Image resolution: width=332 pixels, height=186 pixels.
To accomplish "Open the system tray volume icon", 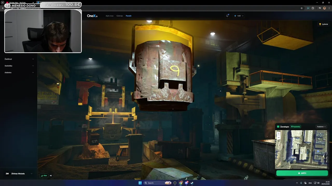I will point(318,183).
